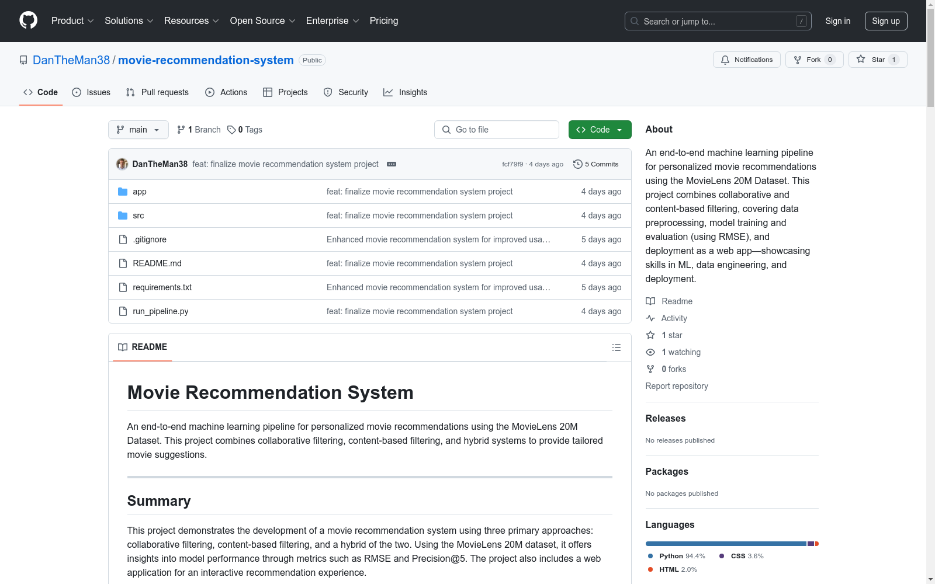
Task: Click the fork icon in the Fork button
Action: pos(798,60)
